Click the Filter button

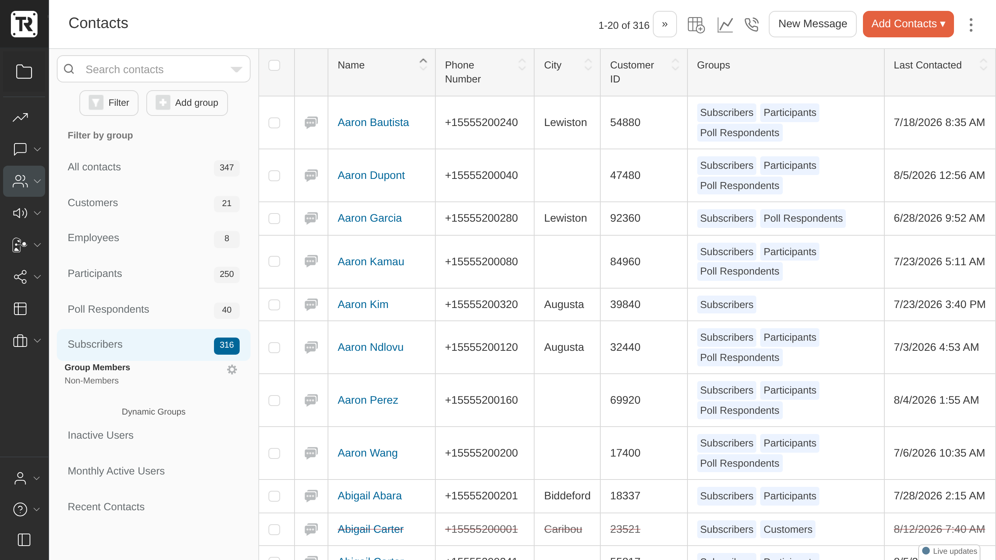pyautogui.click(x=109, y=103)
